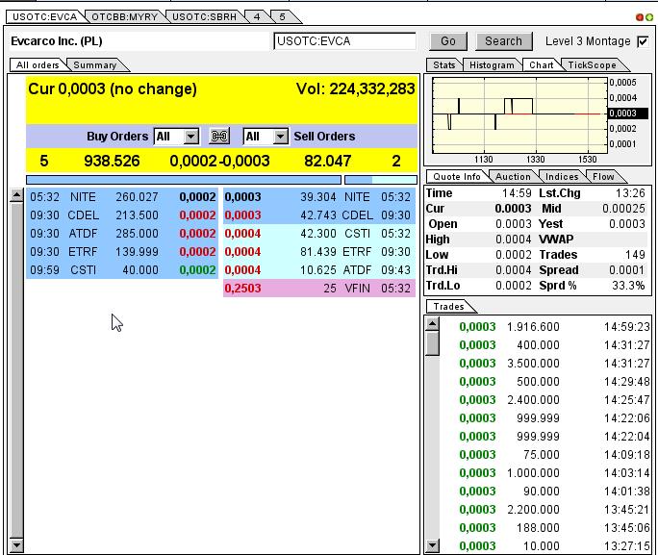The image size is (658, 555).
Task: Switch to the USOTC:SBRH tab
Action: pos(204,16)
